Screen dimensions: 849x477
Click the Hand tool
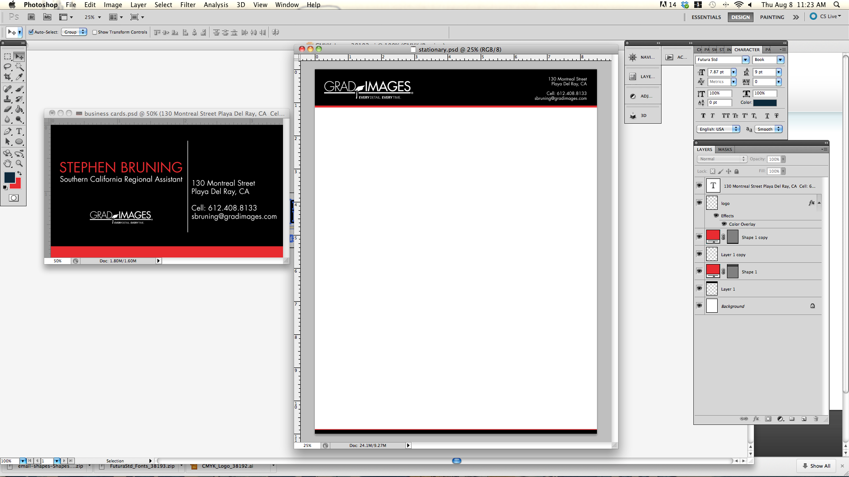point(8,163)
